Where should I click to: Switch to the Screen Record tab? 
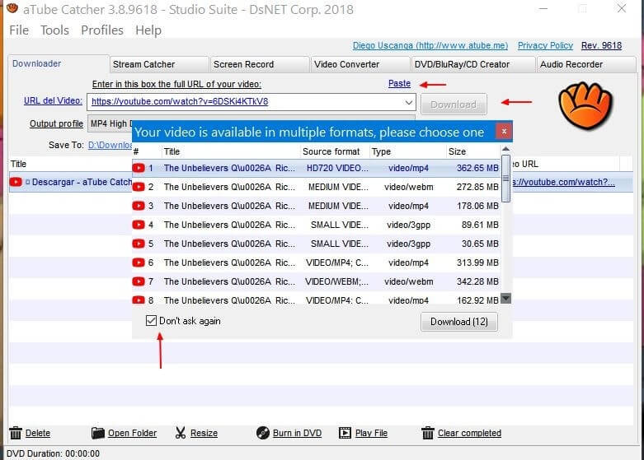tap(260, 64)
